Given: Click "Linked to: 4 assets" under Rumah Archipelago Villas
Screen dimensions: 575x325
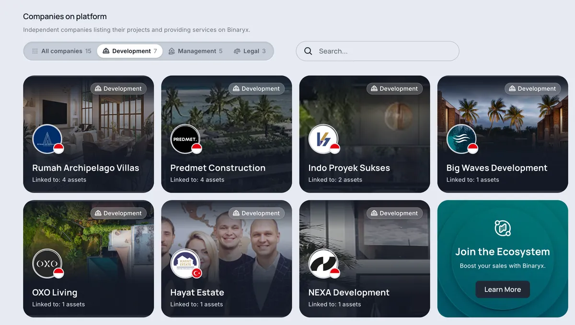Looking at the screenshot, I should 59,180.
